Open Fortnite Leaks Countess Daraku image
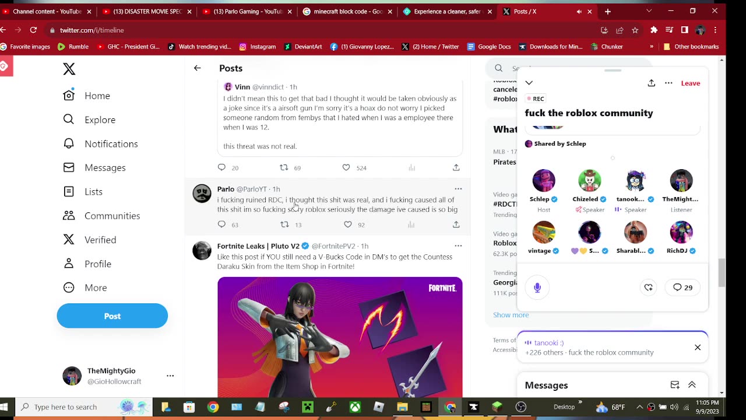The width and height of the screenshot is (746, 420). (340, 337)
